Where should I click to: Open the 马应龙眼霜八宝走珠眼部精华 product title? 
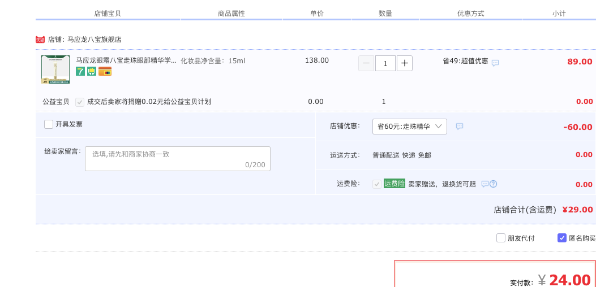click(x=127, y=60)
